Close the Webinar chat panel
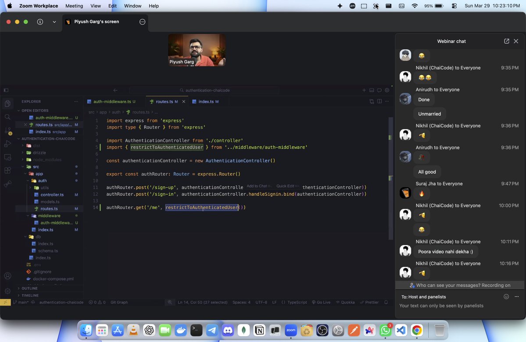This screenshot has width=526, height=342. (516, 41)
